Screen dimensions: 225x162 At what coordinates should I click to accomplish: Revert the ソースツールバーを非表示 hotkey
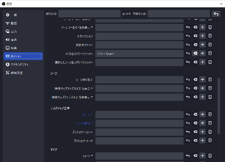tap(188, 27)
